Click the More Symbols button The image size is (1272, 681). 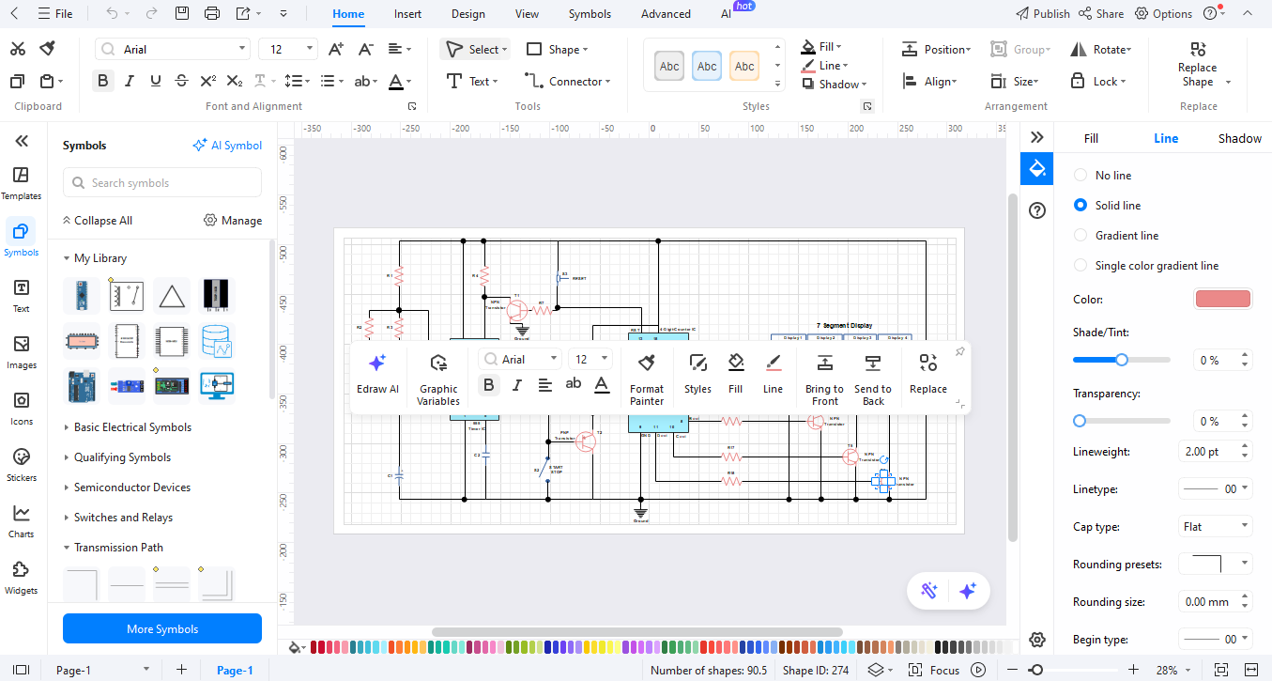(162, 628)
